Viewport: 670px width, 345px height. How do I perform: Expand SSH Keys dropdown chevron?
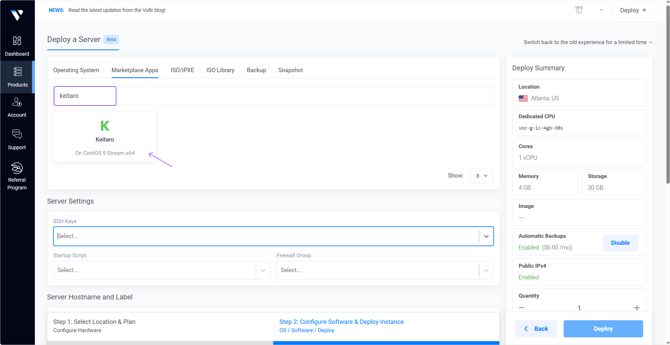486,236
